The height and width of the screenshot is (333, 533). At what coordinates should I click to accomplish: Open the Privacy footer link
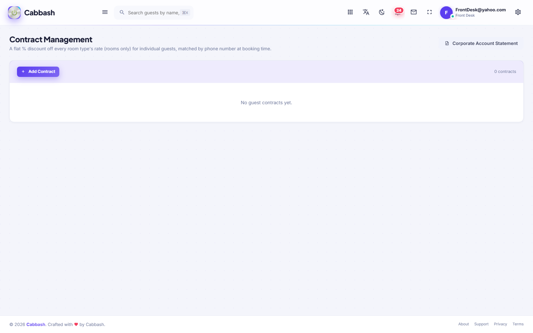[500, 324]
